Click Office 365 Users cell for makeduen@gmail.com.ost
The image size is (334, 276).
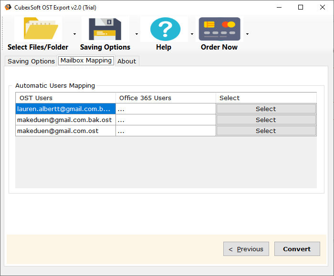click(x=166, y=131)
